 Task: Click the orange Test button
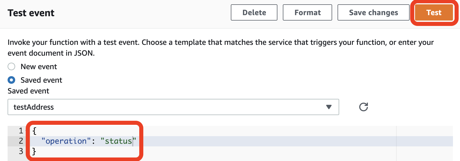tap(434, 13)
